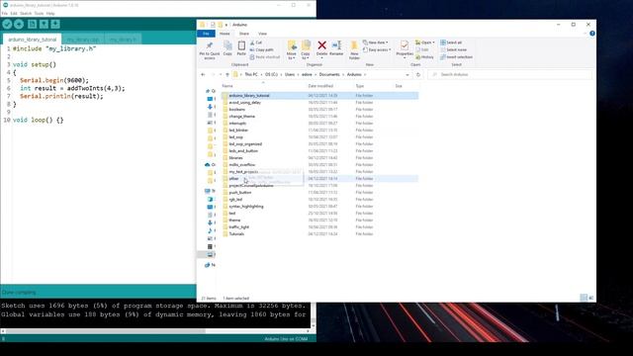Image resolution: width=633 pixels, height=356 pixels.
Task: Click the History button in Open group
Action: coord(424,57)
